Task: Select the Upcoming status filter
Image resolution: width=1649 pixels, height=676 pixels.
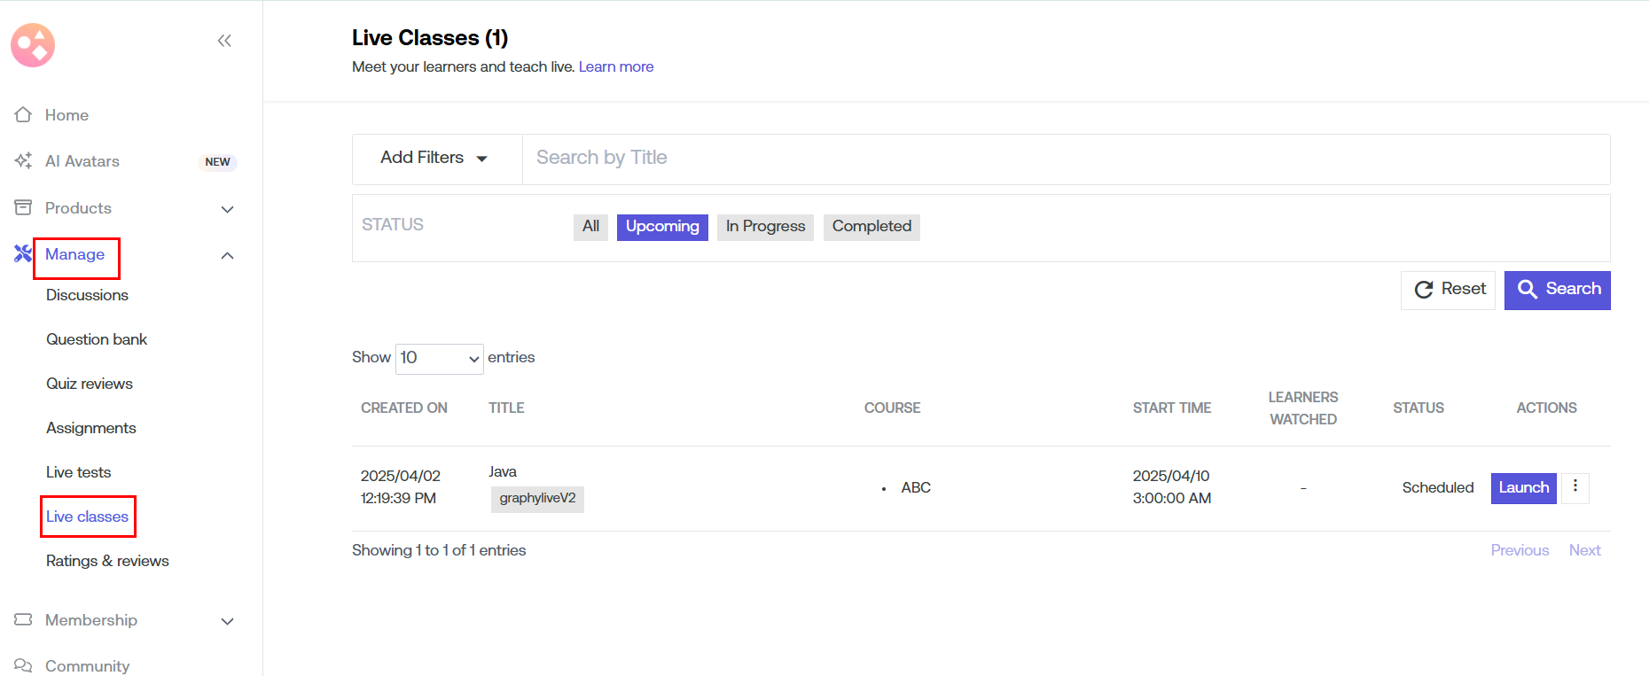Action: [661, 227]
